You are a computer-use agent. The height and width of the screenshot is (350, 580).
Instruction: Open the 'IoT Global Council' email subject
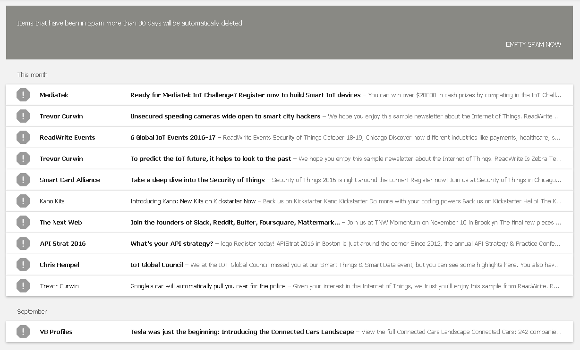coord(157,265)
